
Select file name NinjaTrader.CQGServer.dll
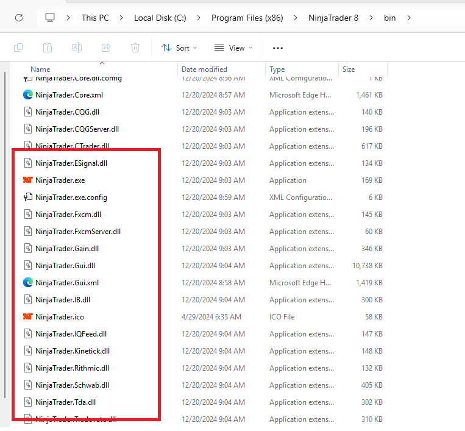coord(77,129)
